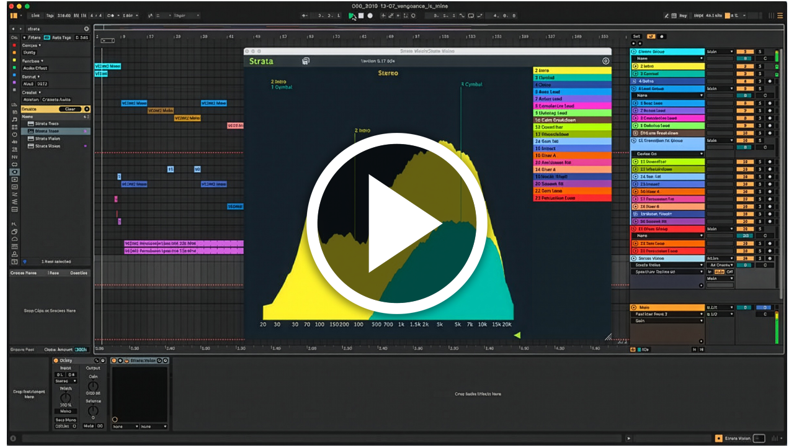The width and height of the screenshot is (794, 447).
Task: Click the Tap tempo button
Action: coord(49,16)
